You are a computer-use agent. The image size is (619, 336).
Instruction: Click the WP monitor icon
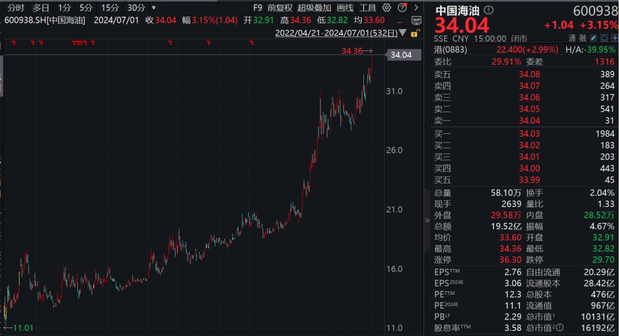click(416, 21)
